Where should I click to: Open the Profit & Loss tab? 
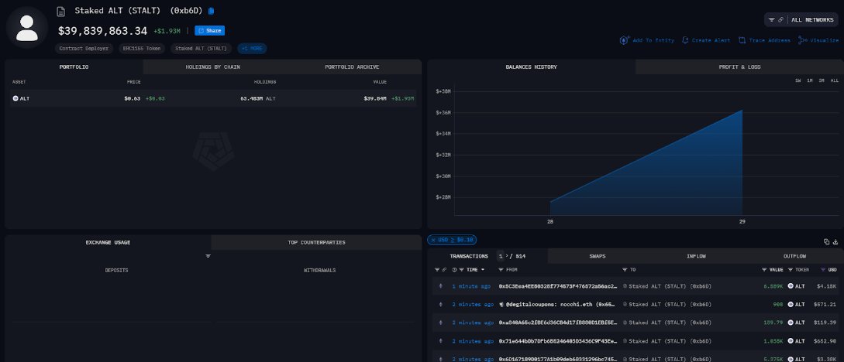pyautogui.click(x=739, y=67)
